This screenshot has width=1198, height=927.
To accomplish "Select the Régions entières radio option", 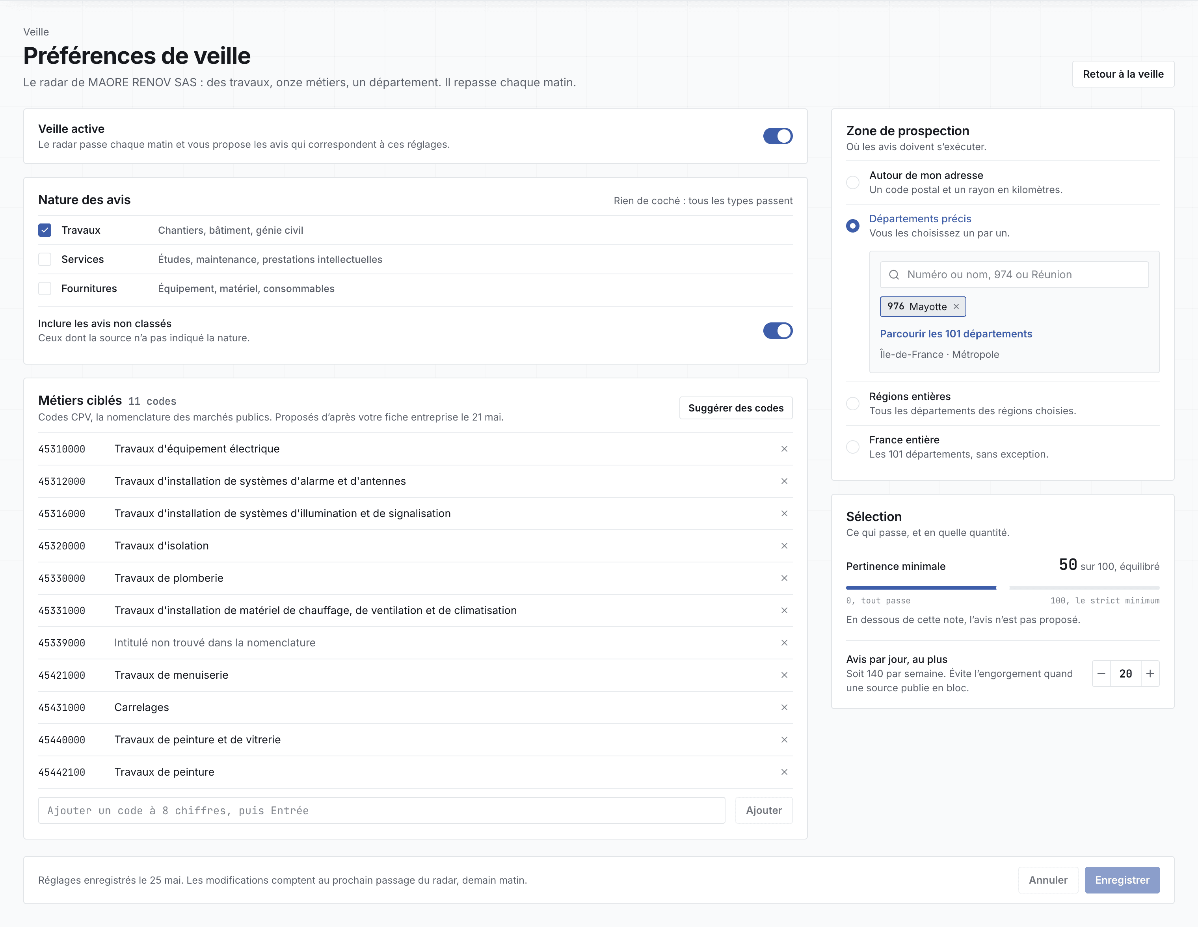I will pos(853,404).
